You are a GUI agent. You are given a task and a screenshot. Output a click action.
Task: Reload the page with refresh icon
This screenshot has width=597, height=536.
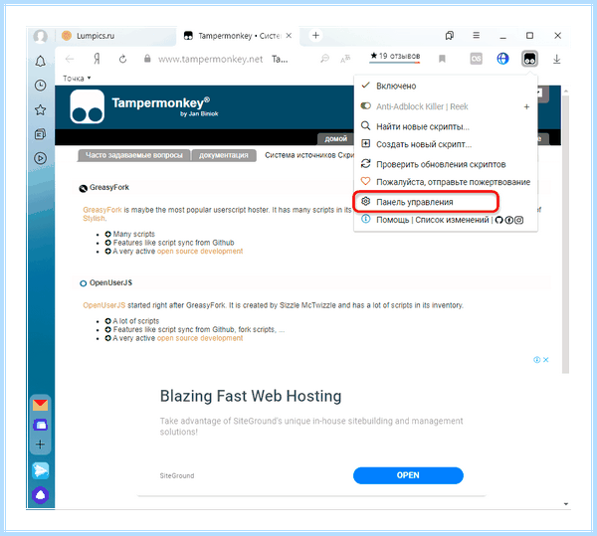tap(122, 59)
